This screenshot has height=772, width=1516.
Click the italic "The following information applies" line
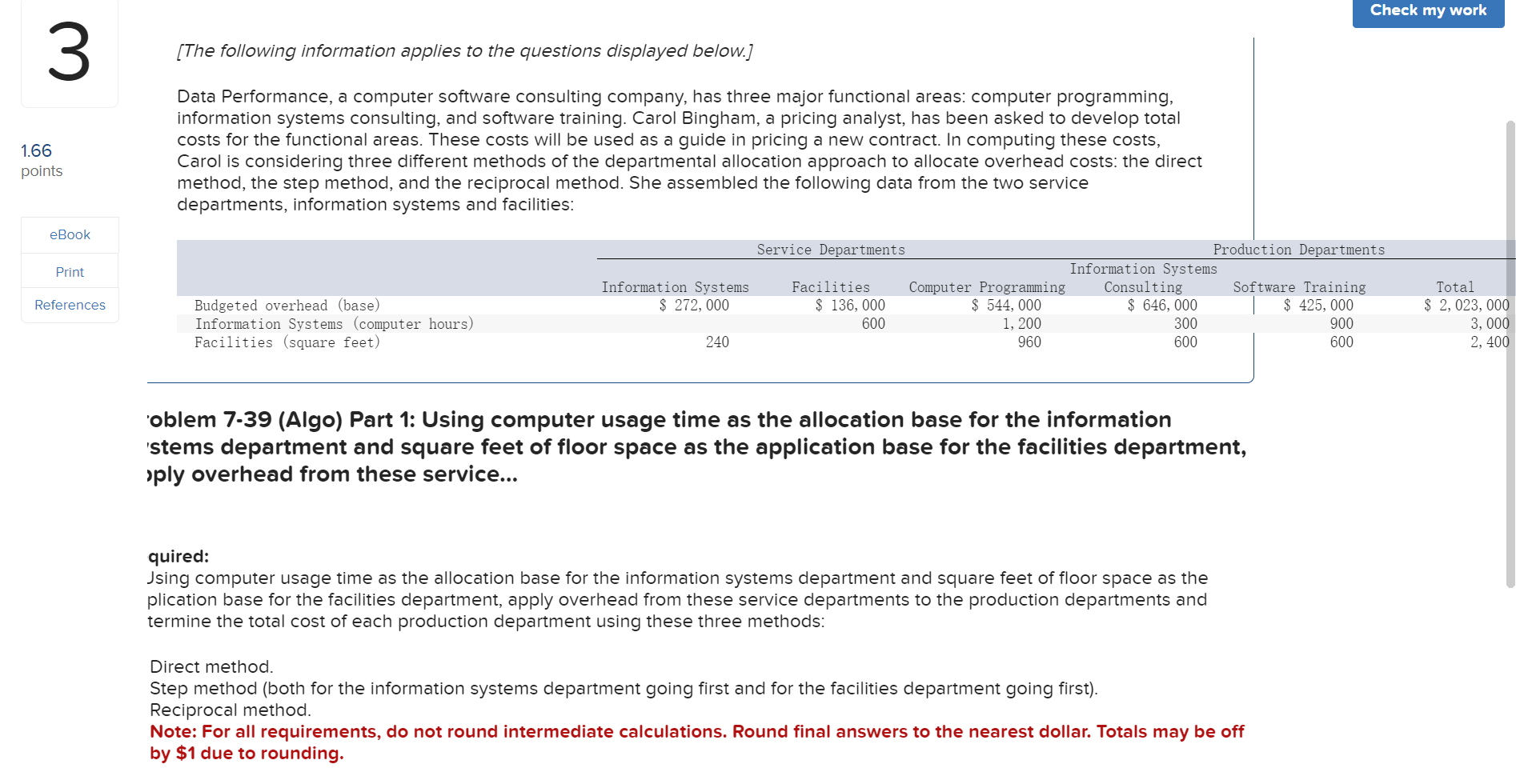point(465,51)
